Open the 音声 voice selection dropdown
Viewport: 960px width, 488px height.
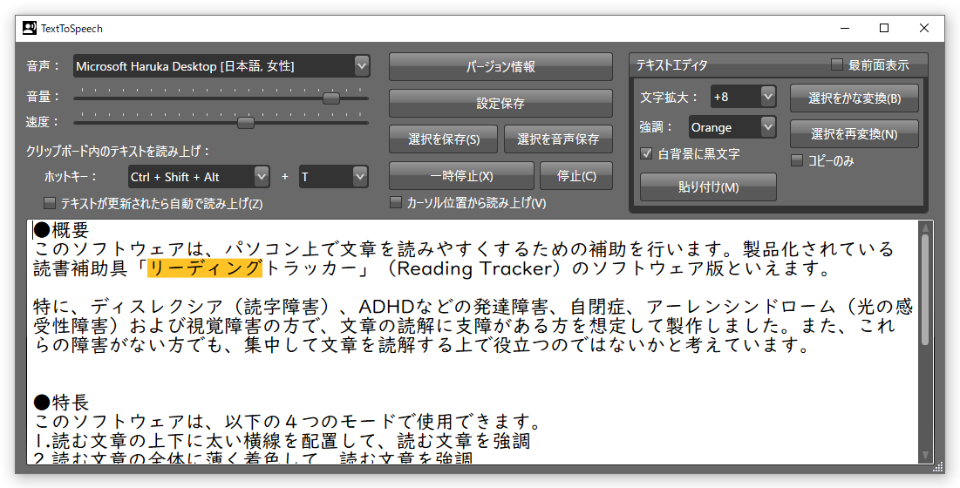(x=221, y=66)
